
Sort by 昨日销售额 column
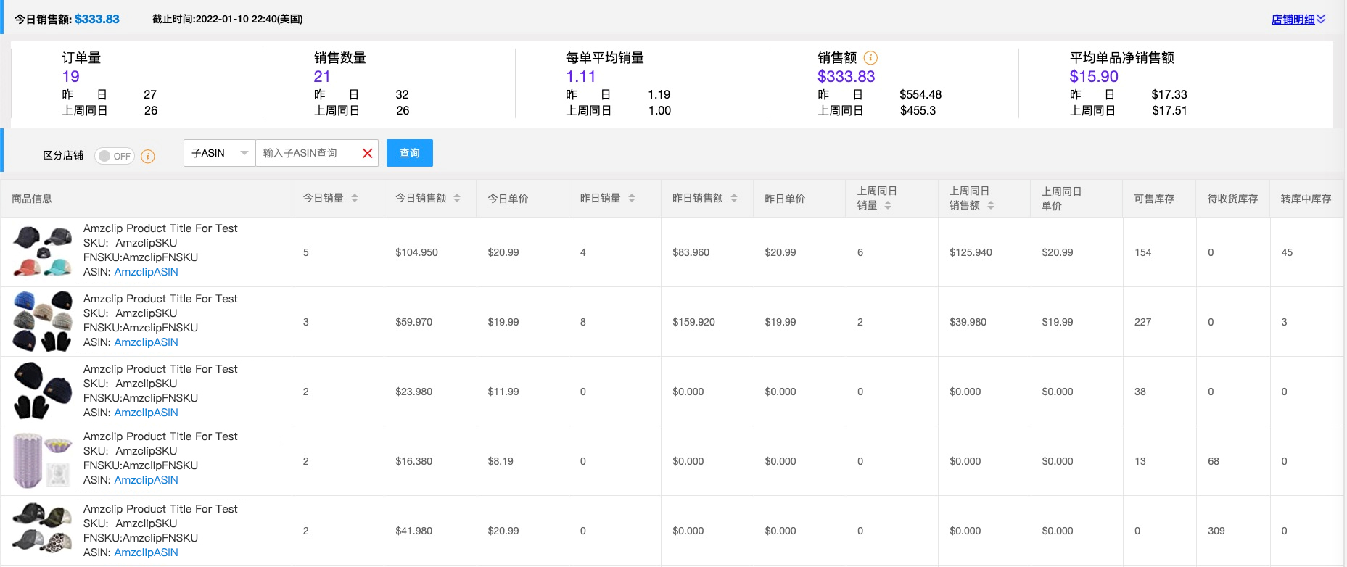734,198
